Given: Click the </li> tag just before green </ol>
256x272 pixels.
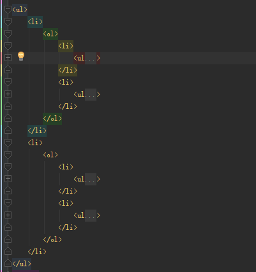Looking at the screenshot, I should pyautogui.click(x=68, y=106).
